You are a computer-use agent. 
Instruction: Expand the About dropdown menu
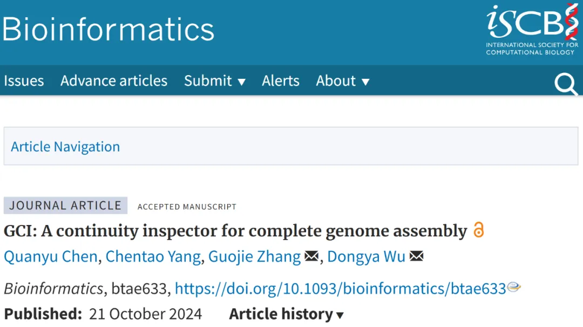(x=343, y=81)
